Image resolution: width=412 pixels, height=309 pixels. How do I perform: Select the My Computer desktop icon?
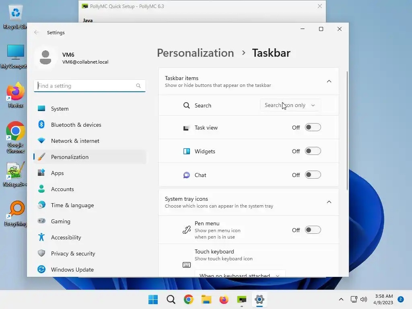tap(14, 56)
